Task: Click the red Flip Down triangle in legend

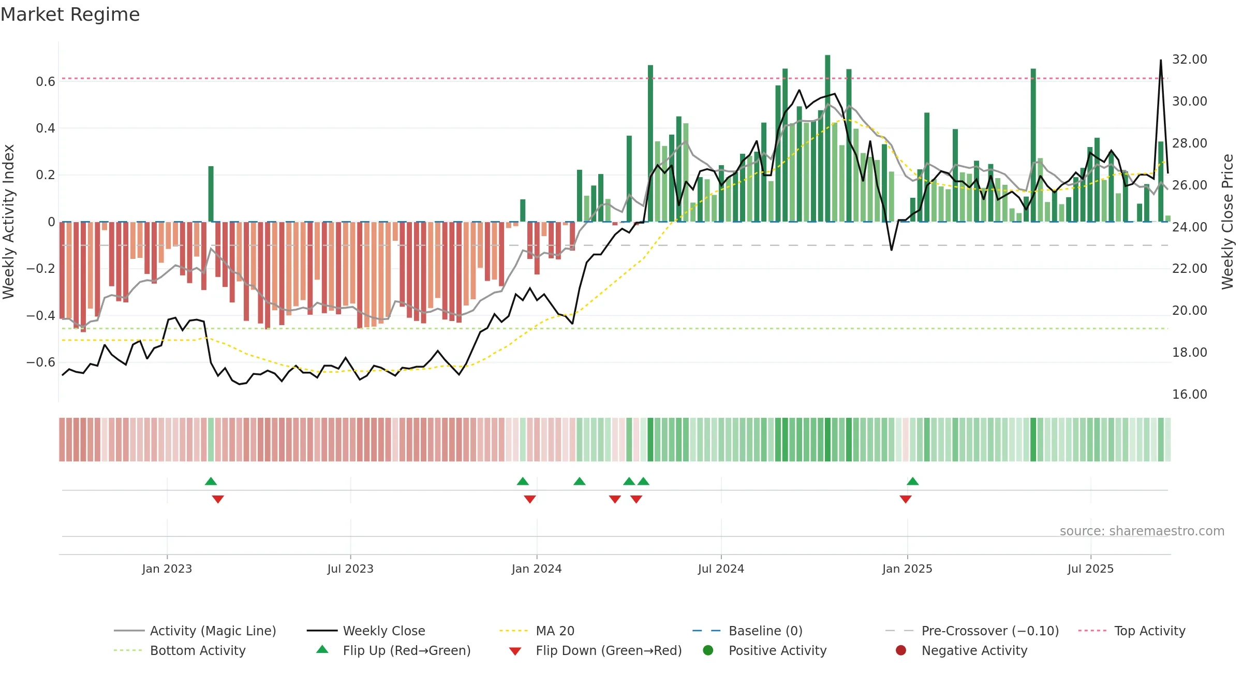Action: click(515, 651)
